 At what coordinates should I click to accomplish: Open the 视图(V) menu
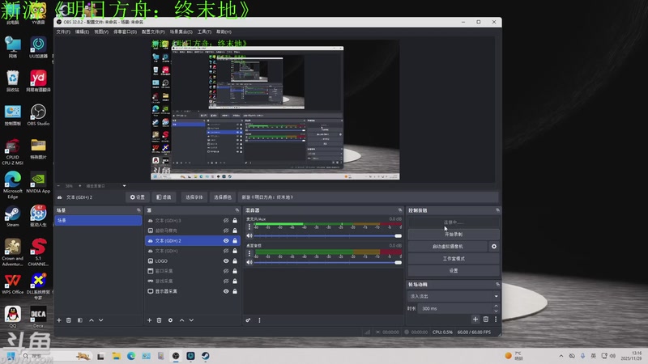click(x=101, y=32)
